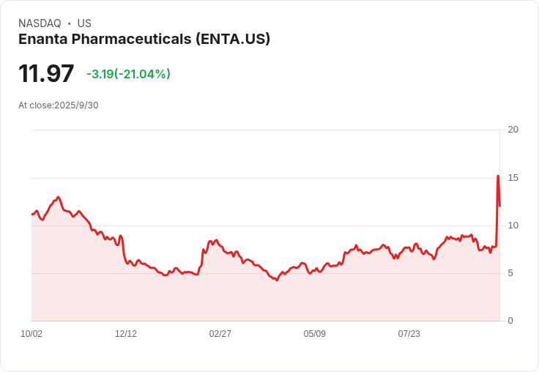Viewport: 539px width, 372px height.
Task: Click the 10 price axis label
Action: click(x=513, y=226)
